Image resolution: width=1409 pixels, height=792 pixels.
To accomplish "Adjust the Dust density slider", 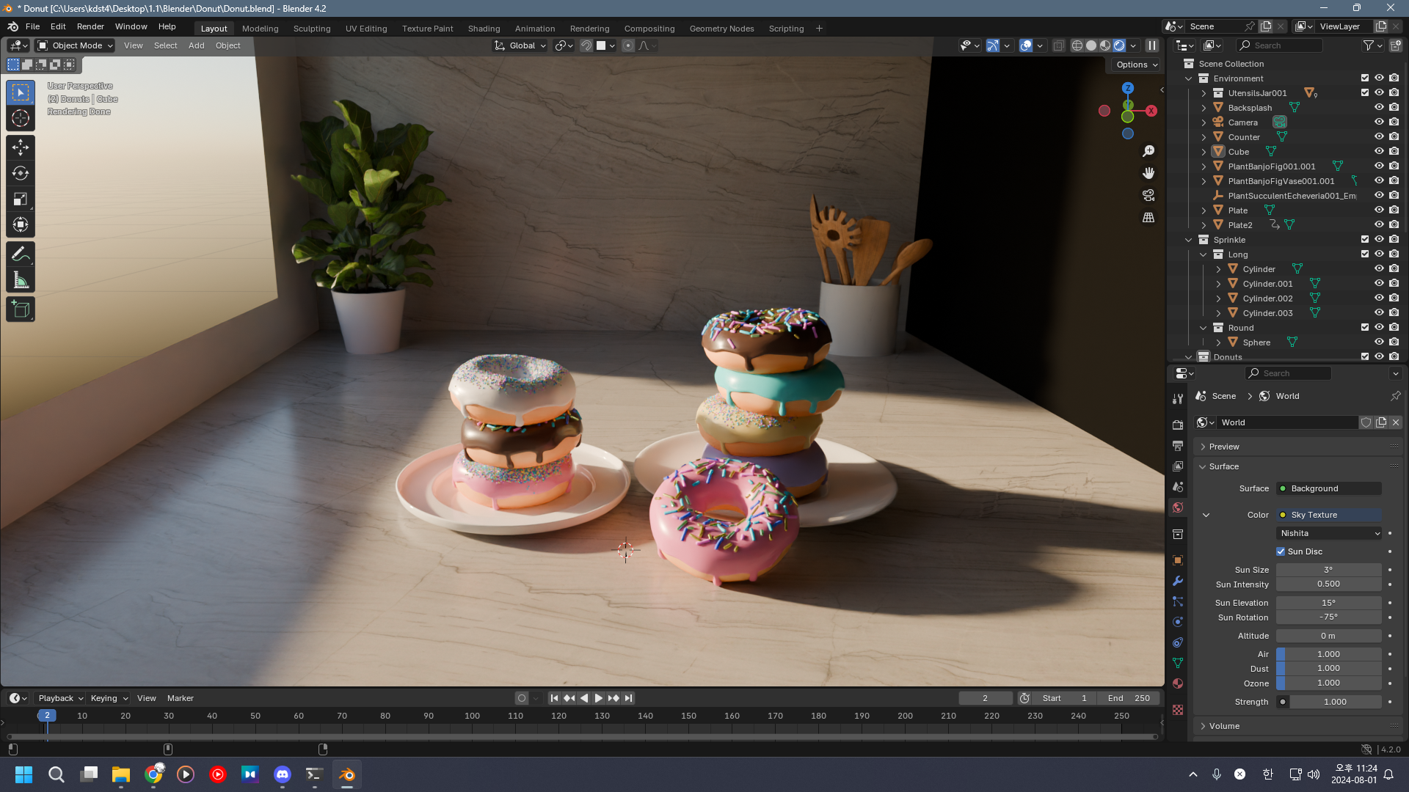I will (x=1328, y=669).
